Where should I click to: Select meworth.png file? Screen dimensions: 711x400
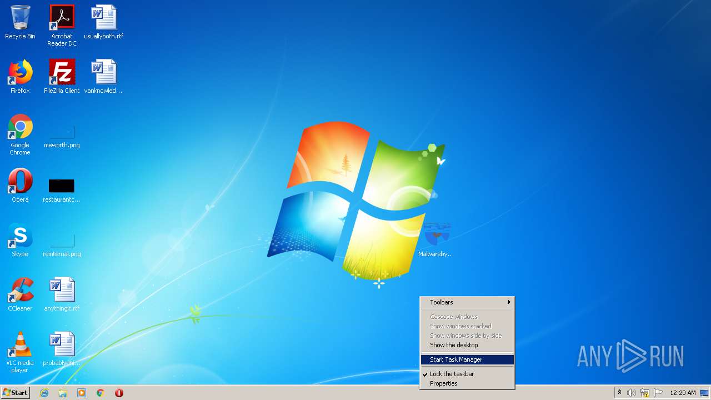(62, 137)
